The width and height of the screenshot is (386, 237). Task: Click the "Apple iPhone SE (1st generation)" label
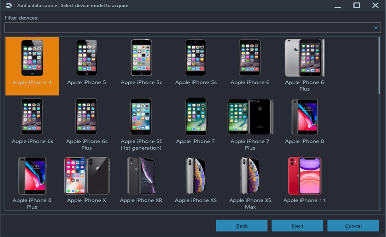click(141, 144)
